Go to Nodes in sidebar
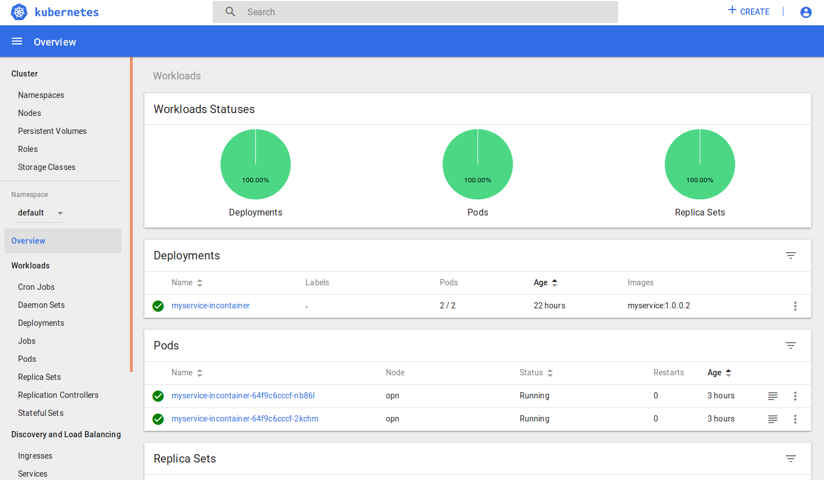The height and width of the screenshot is (480, 824). 29,113
